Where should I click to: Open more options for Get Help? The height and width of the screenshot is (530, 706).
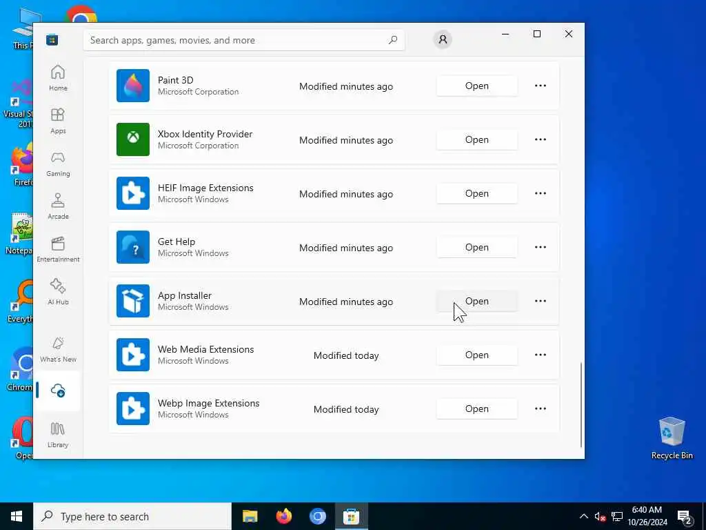(x=541, y=247)
